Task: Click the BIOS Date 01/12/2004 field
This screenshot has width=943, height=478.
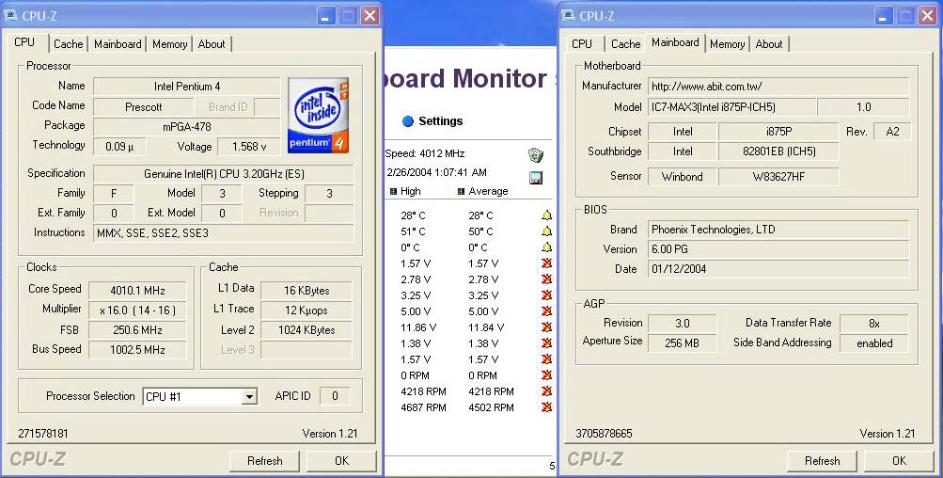Action: [x=778, y=269]
